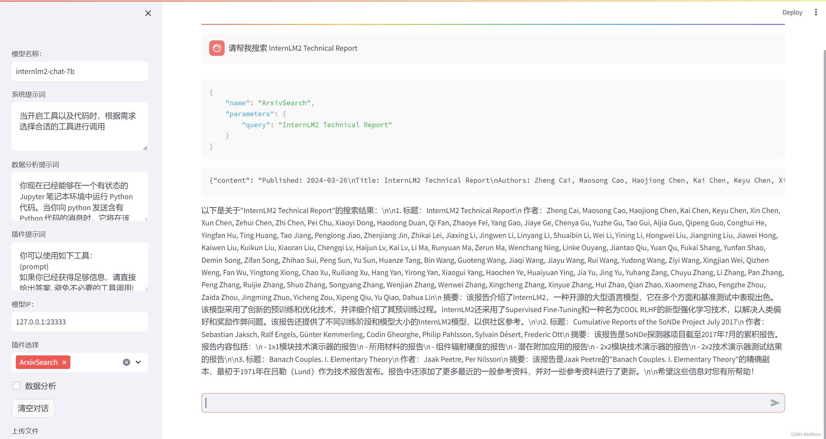
Task: Click the content result output code block
Action: (493, 182)
